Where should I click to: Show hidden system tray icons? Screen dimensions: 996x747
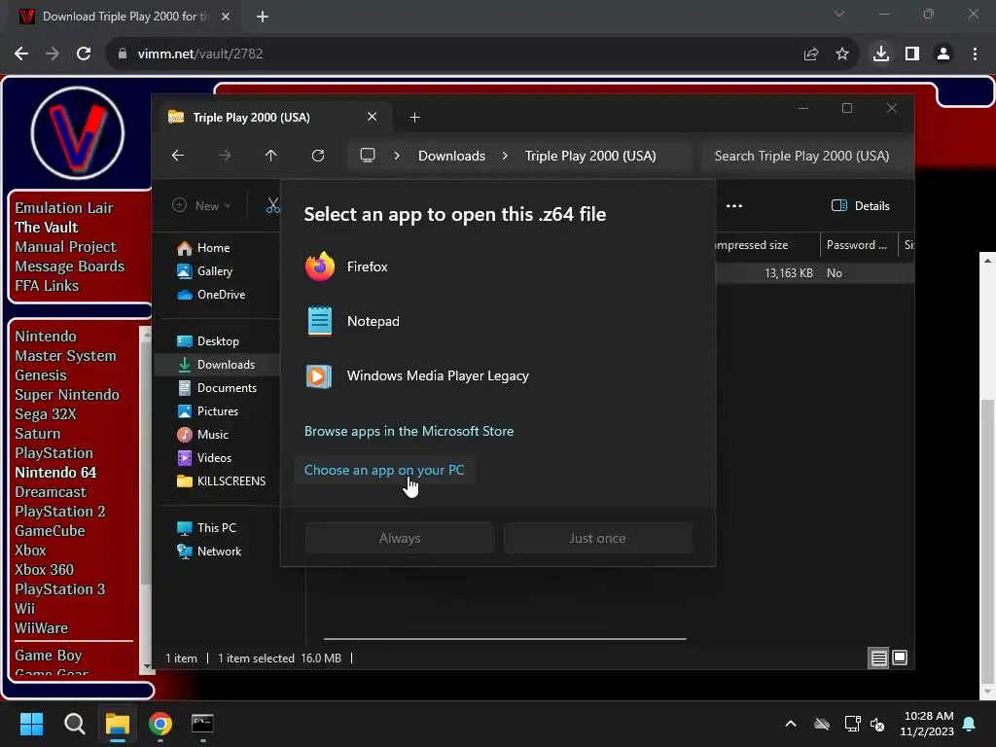point(791,724)
